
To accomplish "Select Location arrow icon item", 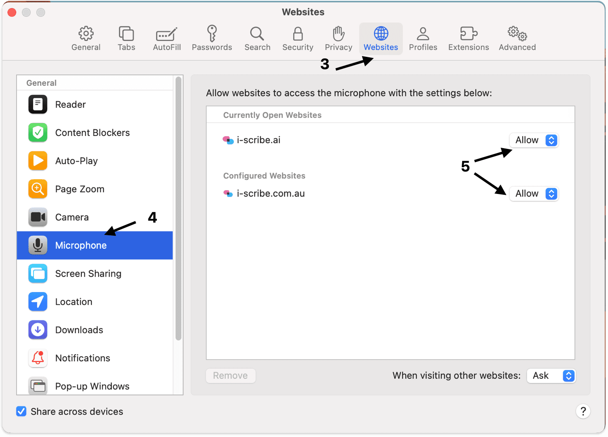I will pos(95,302).
